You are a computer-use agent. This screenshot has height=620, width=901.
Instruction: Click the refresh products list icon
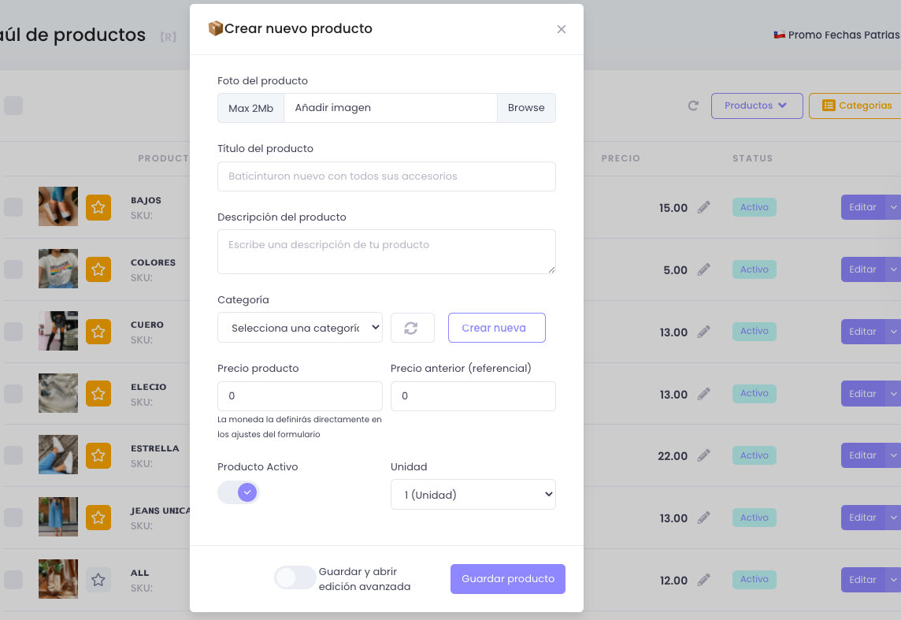pyautogui.click(x=692, y=105)
